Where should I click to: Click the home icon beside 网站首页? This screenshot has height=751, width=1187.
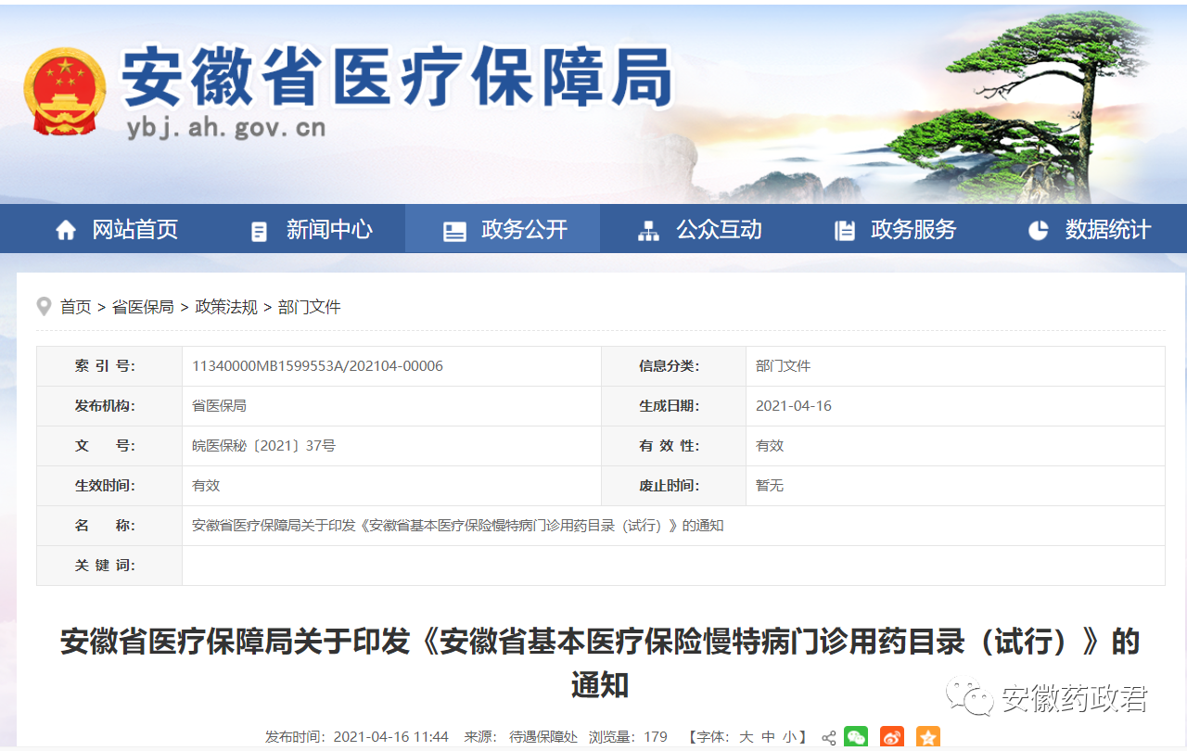click(x=66, y=230)
